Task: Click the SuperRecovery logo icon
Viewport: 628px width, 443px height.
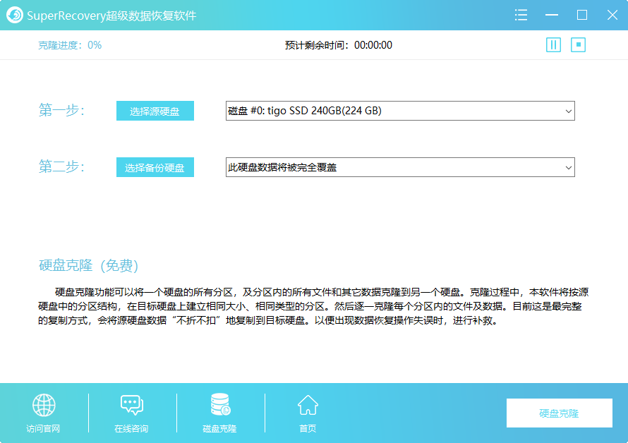Action: pos(15,16)
